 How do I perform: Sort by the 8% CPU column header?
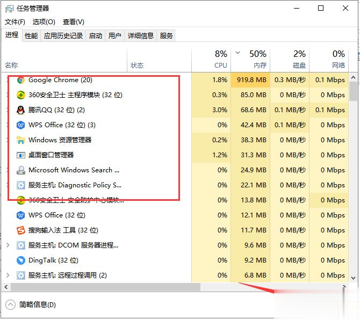click(x=211, y=60)
